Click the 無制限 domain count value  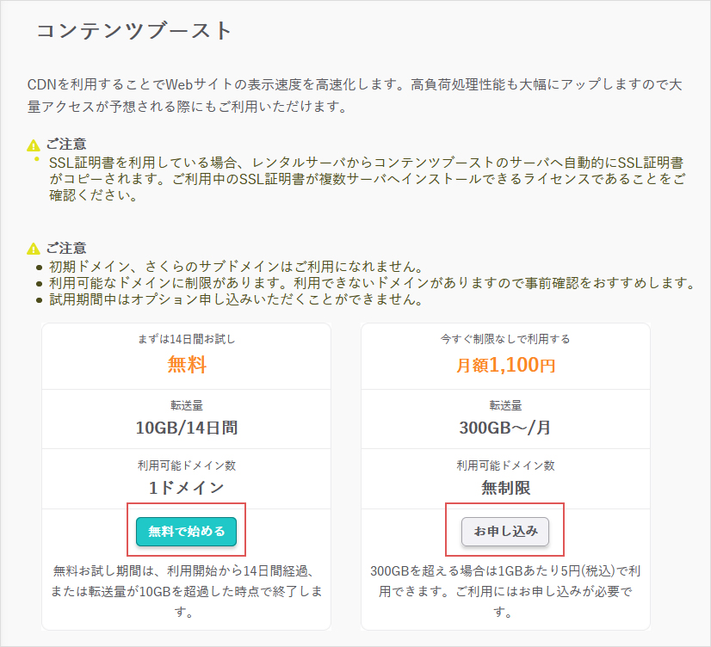pos(505,488)
